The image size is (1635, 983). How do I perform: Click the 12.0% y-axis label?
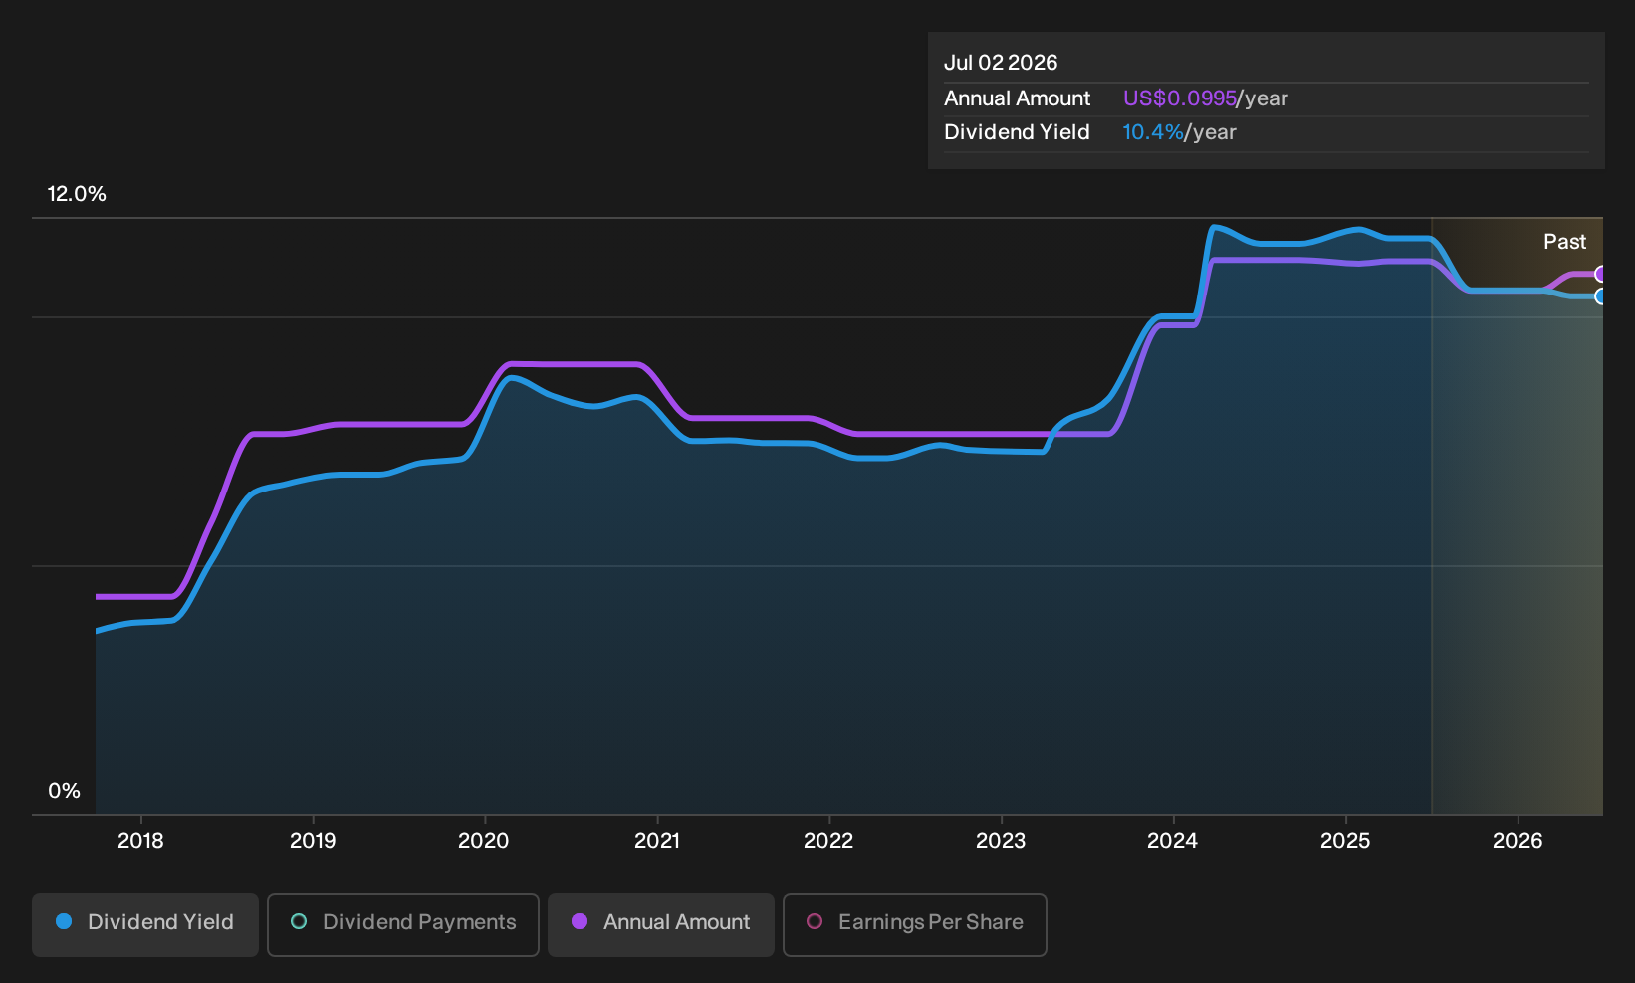77,194
